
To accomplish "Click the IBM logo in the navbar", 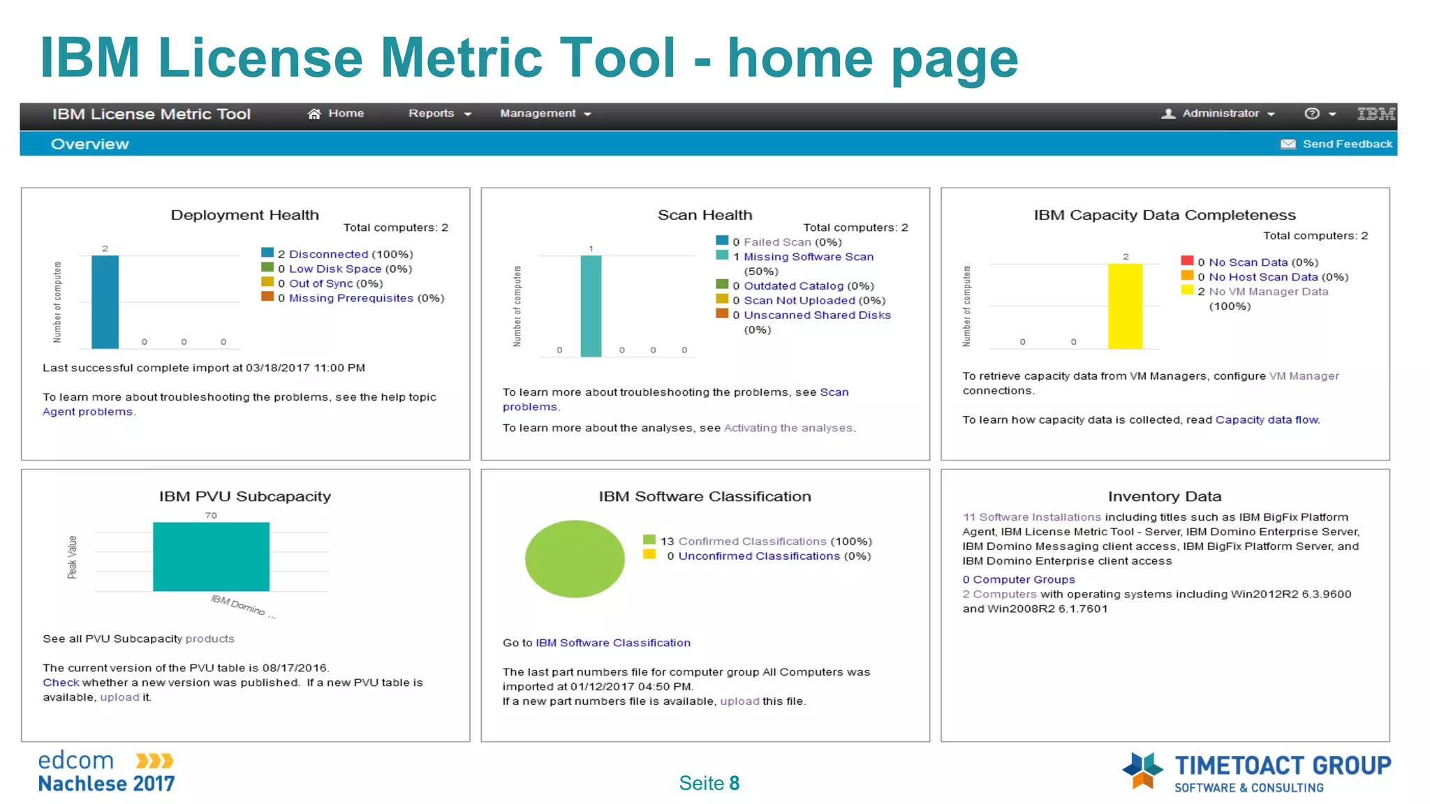I will [x=1376, y=114].
